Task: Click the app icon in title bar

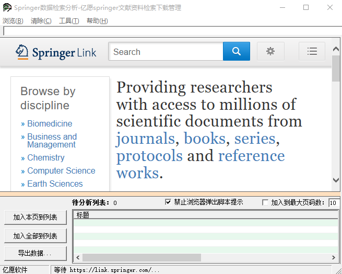Action: (x=7, y=7)
